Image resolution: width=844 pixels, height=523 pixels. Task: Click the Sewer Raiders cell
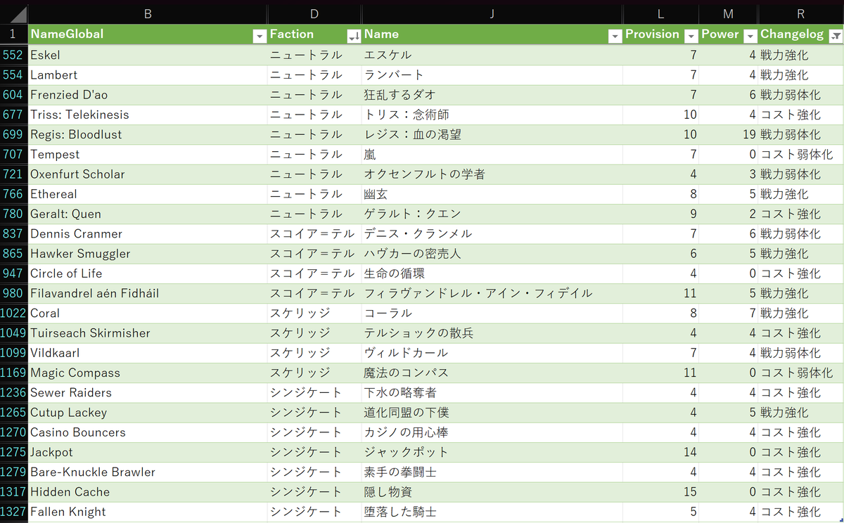point(148,392)
